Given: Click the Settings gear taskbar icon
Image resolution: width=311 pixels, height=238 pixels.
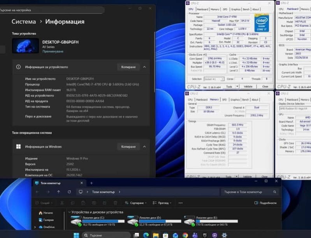Looking at the screenshot, I should tap(224, 235).
